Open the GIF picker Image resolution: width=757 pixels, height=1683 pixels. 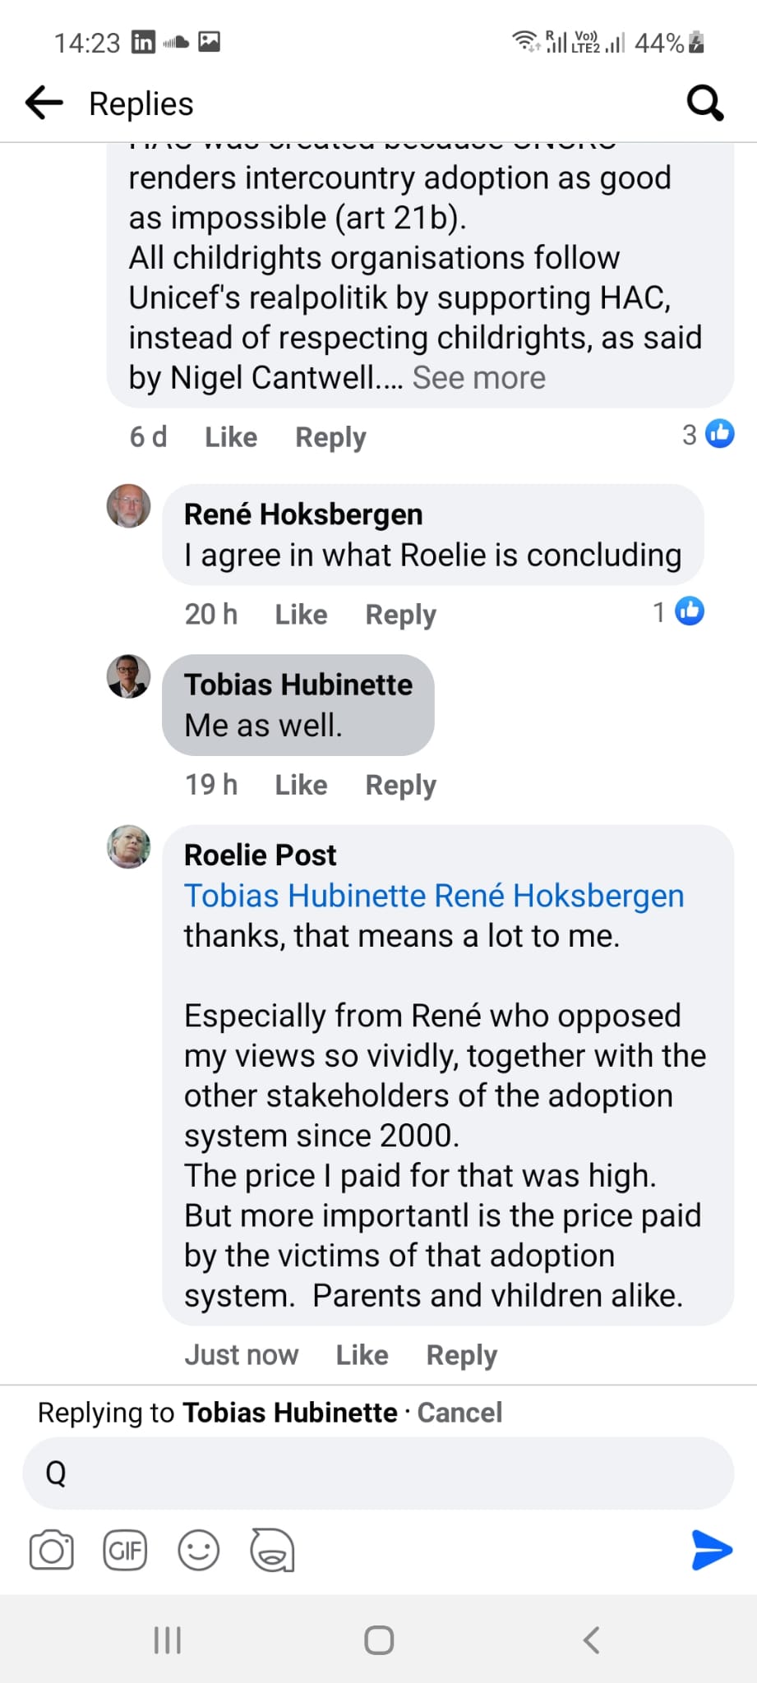tap(125, 1551)
